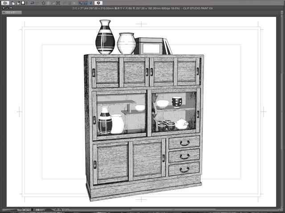Activate Scale/Rotate transform icon

pos(58,3)
